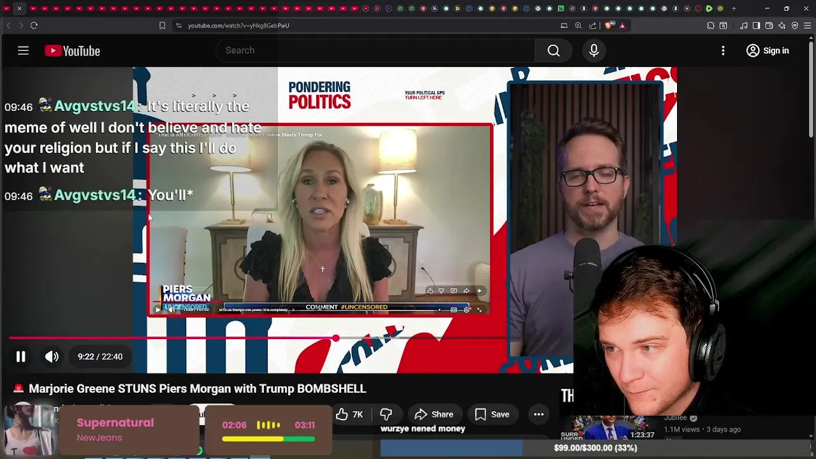Image resolution: width=816 pixels, height=459 pixels.
Task: Pause the video
Action: (20, 357)
